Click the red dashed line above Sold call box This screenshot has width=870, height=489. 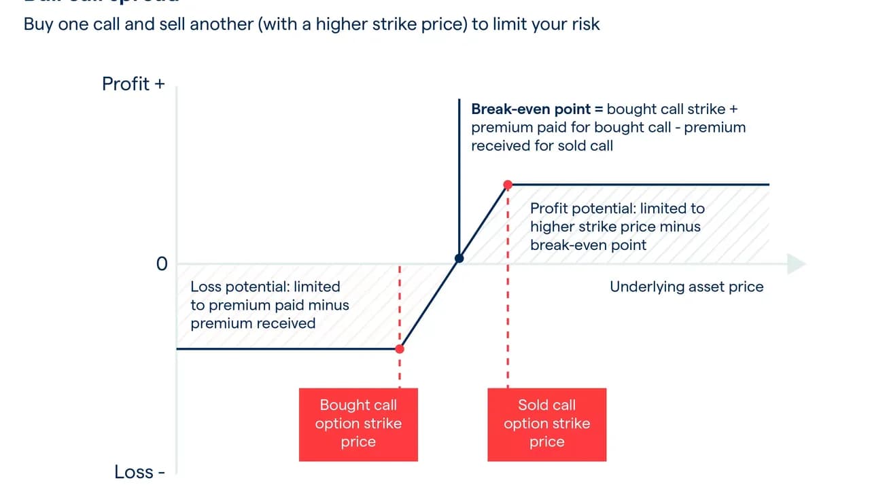[x=508, y=289]
